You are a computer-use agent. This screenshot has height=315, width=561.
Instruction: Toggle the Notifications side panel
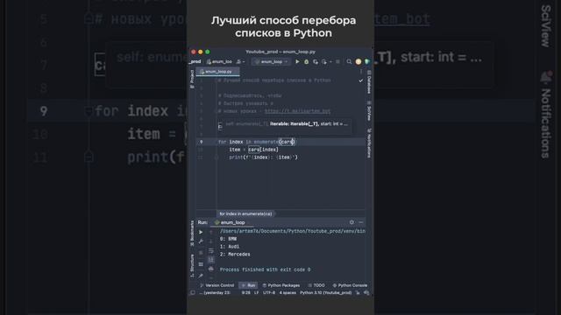pyautogui.click(x=369, y=143)
